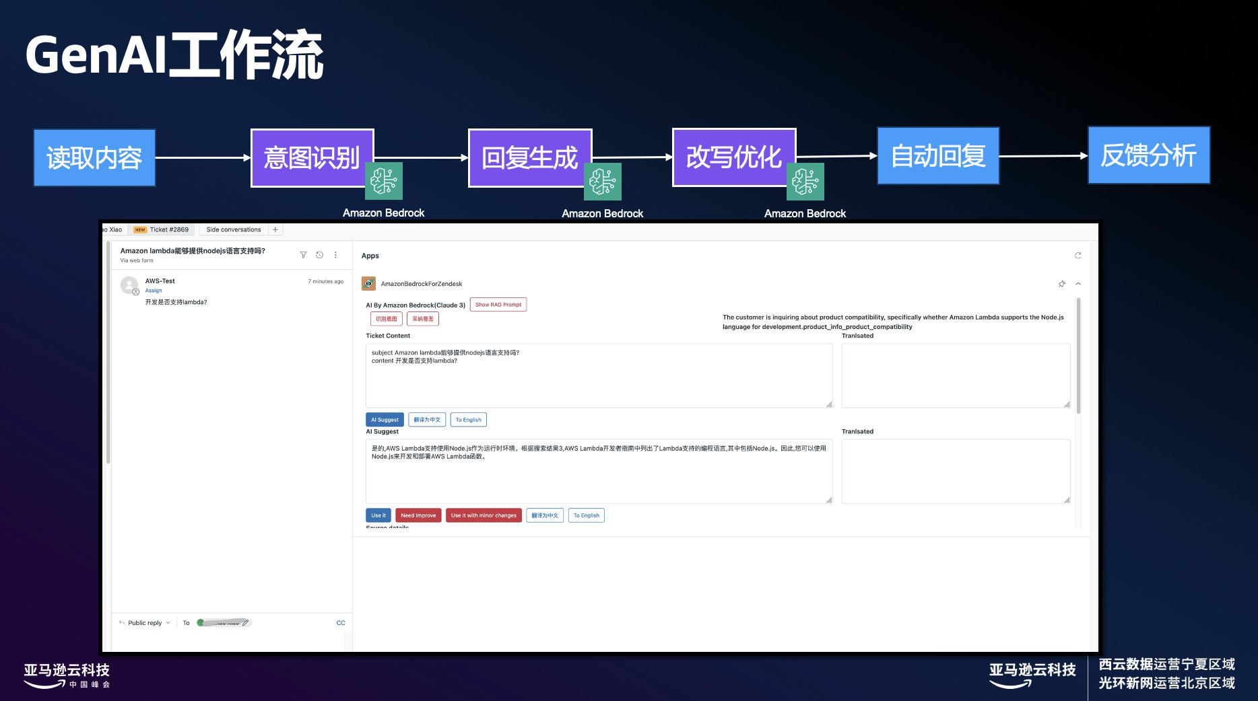
Task: Click Translated box beside AI Suggest text
Action: click(x=956, y=471)
